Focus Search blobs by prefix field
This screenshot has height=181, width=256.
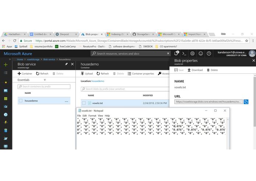coord(125,89)
